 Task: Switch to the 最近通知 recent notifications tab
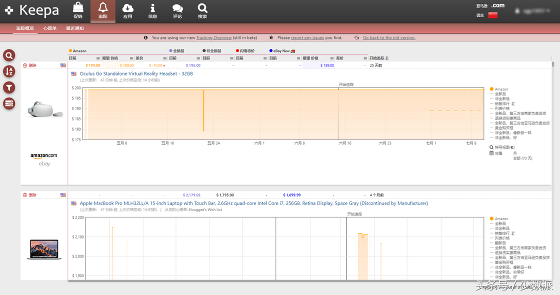pos(75,28)
